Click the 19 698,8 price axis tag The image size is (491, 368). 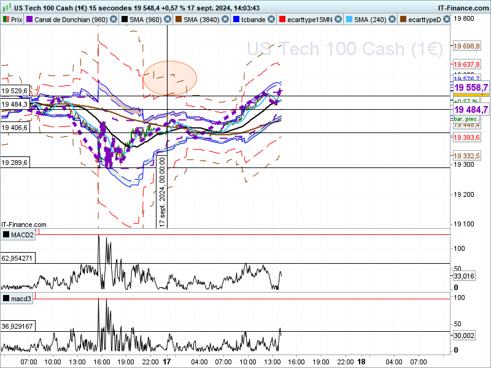466,47
